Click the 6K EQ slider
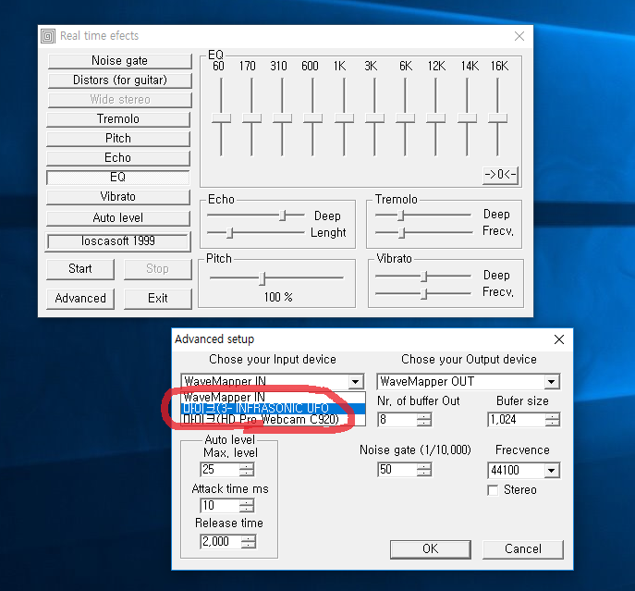The image size is (635, 591). pos(405,117)
